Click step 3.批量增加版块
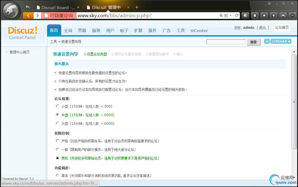This screenshot has width=298, height=187. coord(157,54)
